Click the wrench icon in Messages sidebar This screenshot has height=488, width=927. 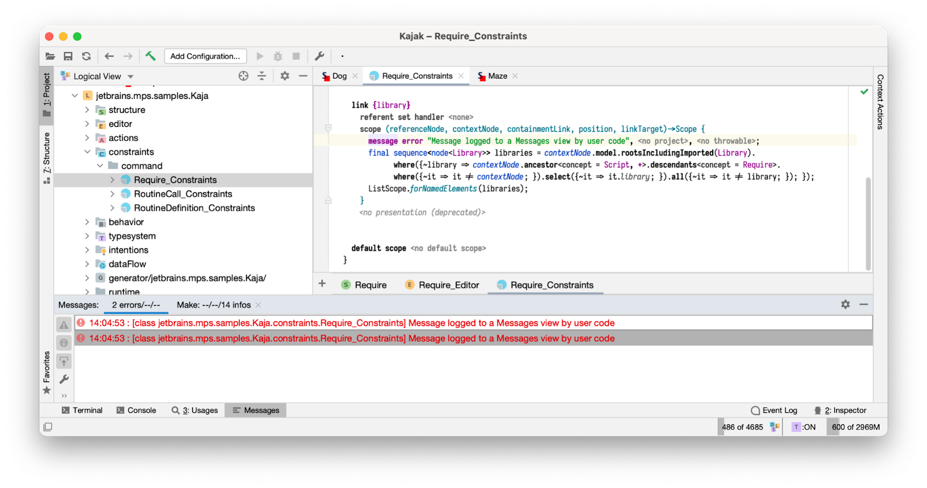coord(64,379)
